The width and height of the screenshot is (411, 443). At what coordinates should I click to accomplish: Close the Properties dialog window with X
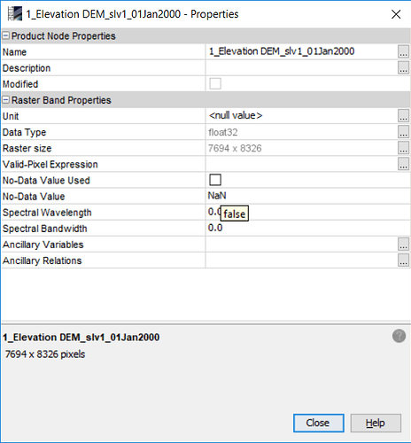coord(396,14)
